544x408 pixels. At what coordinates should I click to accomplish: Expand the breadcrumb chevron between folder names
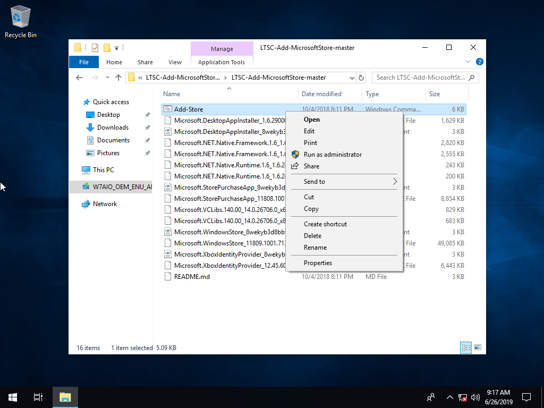[226, 78]
